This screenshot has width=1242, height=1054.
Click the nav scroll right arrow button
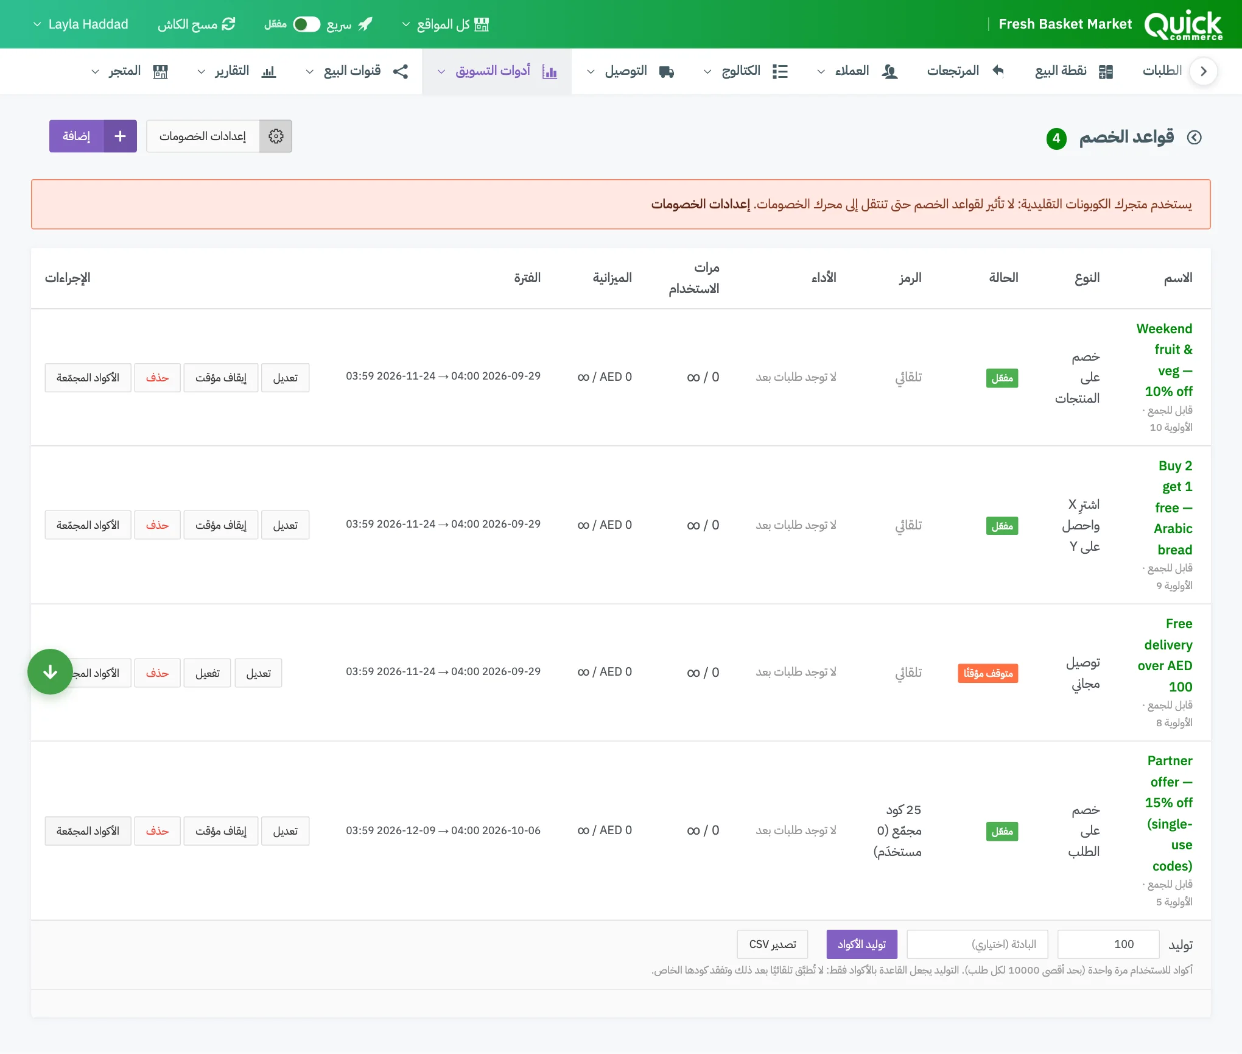[x=1203, y=71]
